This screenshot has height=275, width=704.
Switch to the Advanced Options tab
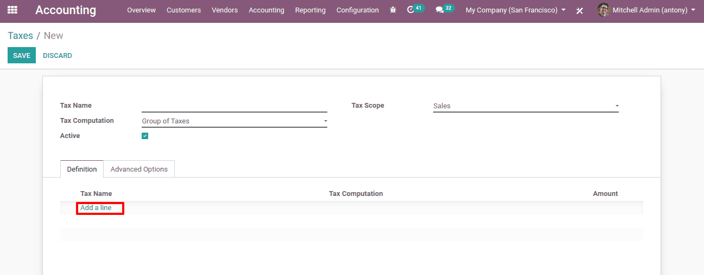tap(139, 169)
